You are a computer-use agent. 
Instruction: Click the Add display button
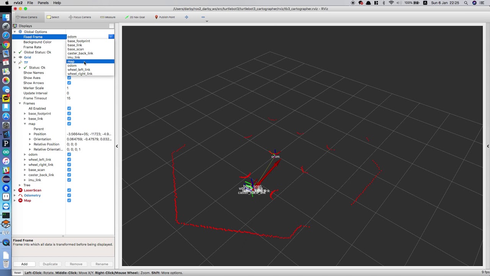point(24,264)
